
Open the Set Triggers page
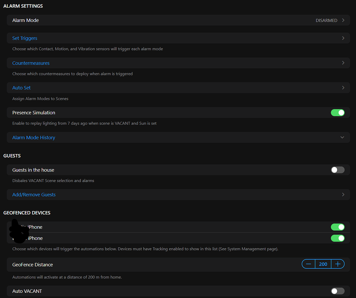(25, 38)
